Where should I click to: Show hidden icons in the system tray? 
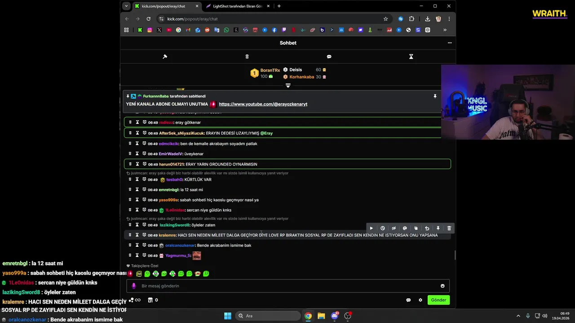click(x=518, y=316)
